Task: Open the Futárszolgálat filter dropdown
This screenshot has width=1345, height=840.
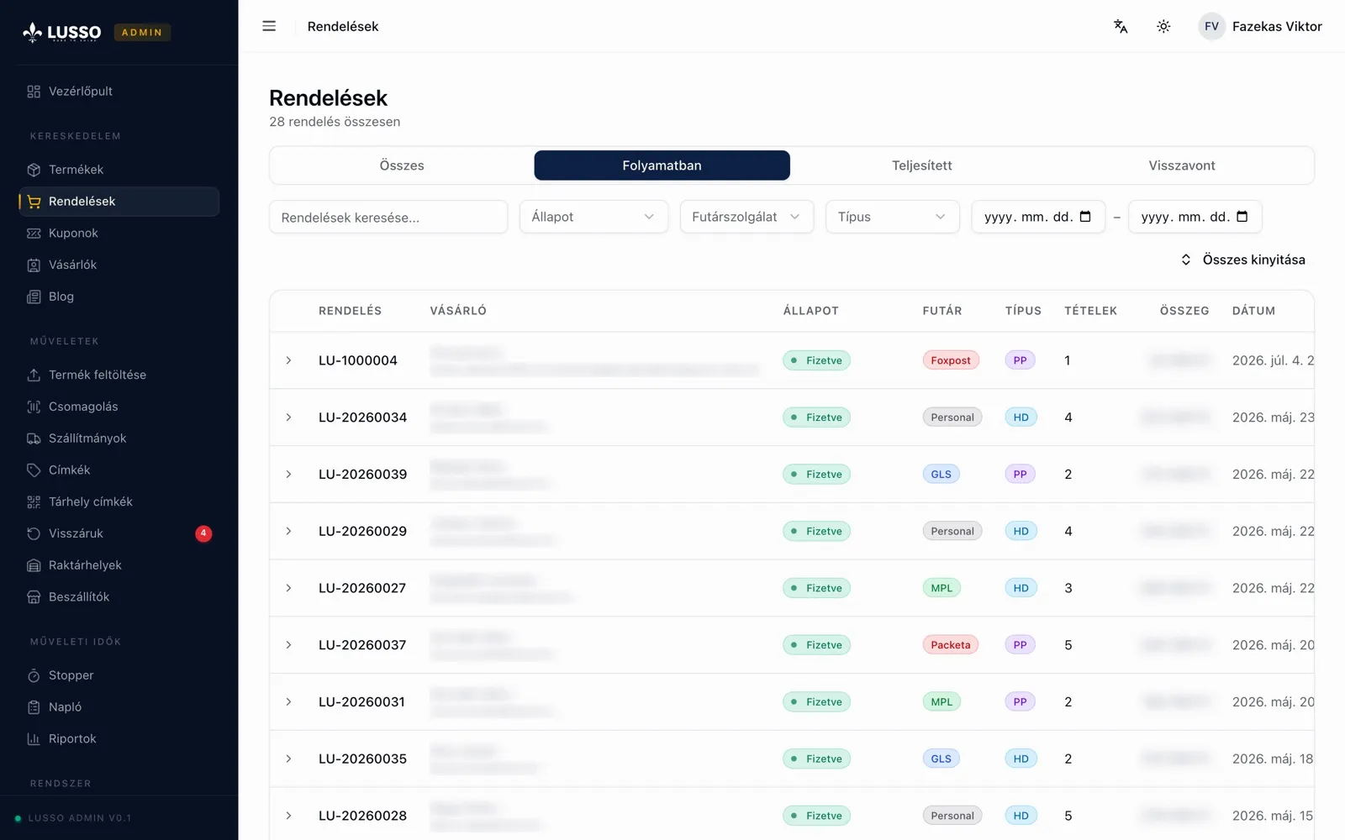Action: pos(746,217)
